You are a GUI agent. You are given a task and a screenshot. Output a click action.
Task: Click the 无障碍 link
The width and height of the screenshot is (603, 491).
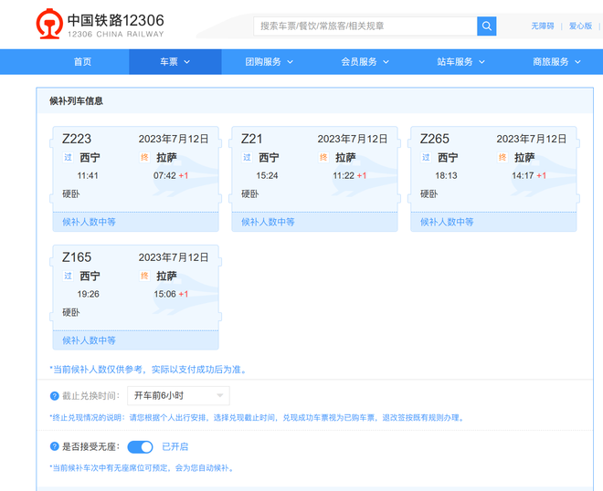[543, 26]
